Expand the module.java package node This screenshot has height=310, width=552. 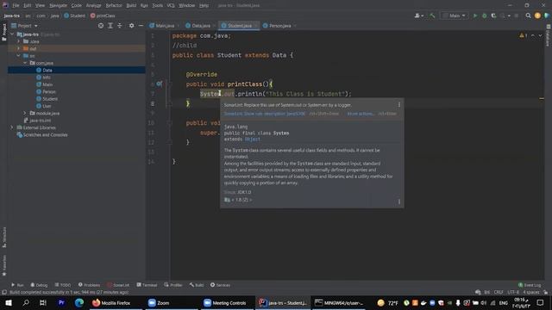pyautogui.click(x=25, y=113)
